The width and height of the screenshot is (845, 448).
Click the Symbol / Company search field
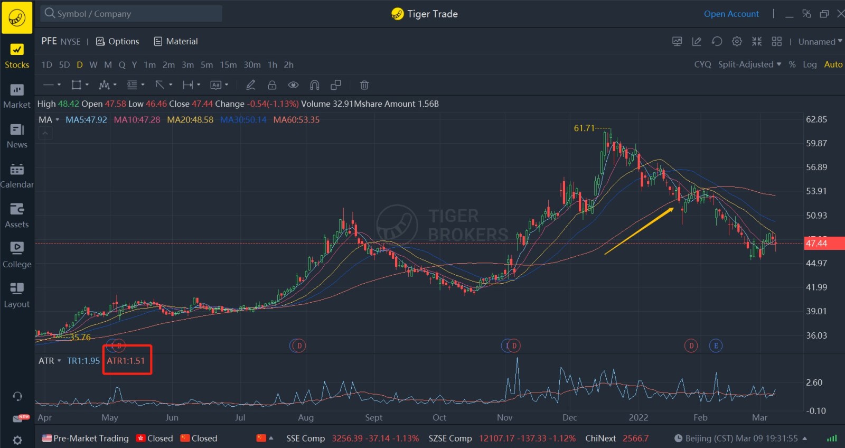[132, 14]
